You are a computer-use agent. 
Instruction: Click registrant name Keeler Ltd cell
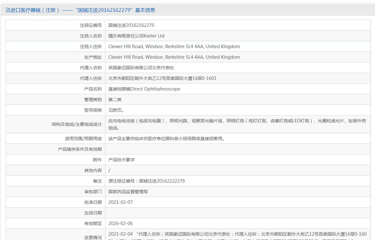tap(136, 36)
